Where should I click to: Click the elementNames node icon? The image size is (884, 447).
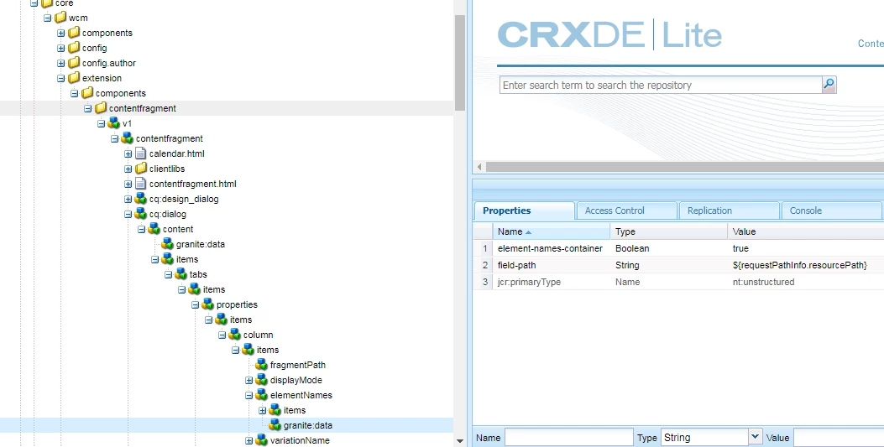click(262, 395)
